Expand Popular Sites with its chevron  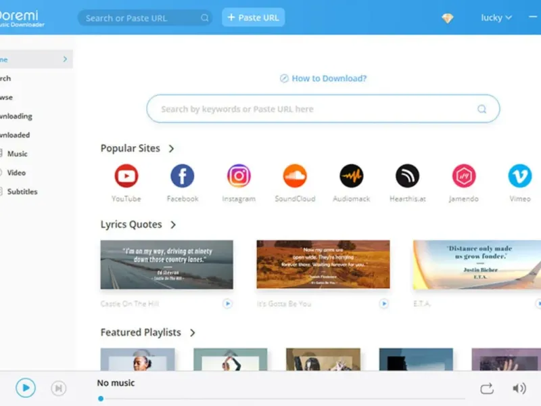click(x=172, y=148)
